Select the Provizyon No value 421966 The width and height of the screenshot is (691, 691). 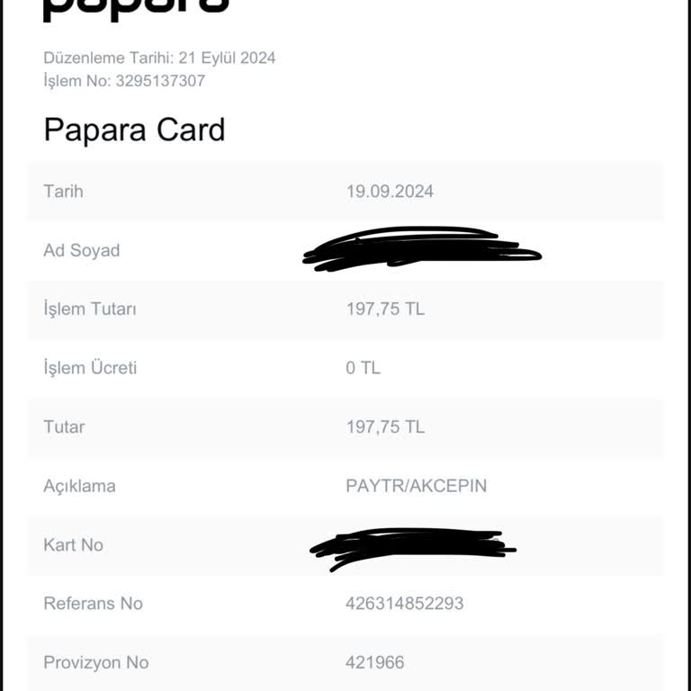pyautogui.click(x=374, y=662)
